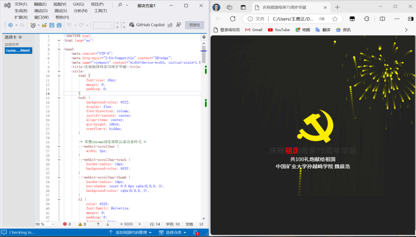Select the runo....html document tab

18,51
